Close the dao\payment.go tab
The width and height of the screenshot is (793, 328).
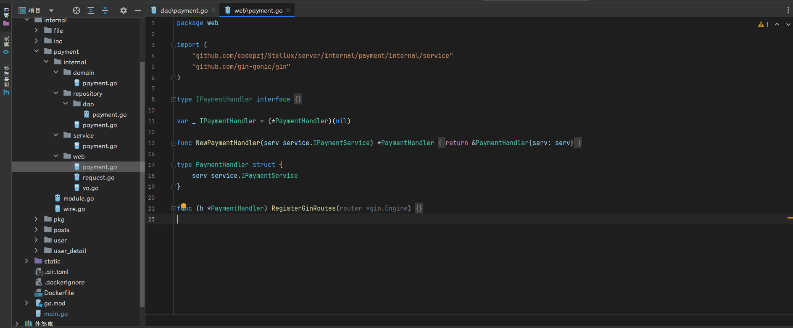213,10
